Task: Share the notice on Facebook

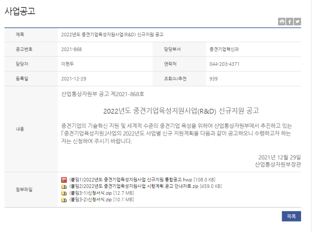Action: click(x=289, y=21)
